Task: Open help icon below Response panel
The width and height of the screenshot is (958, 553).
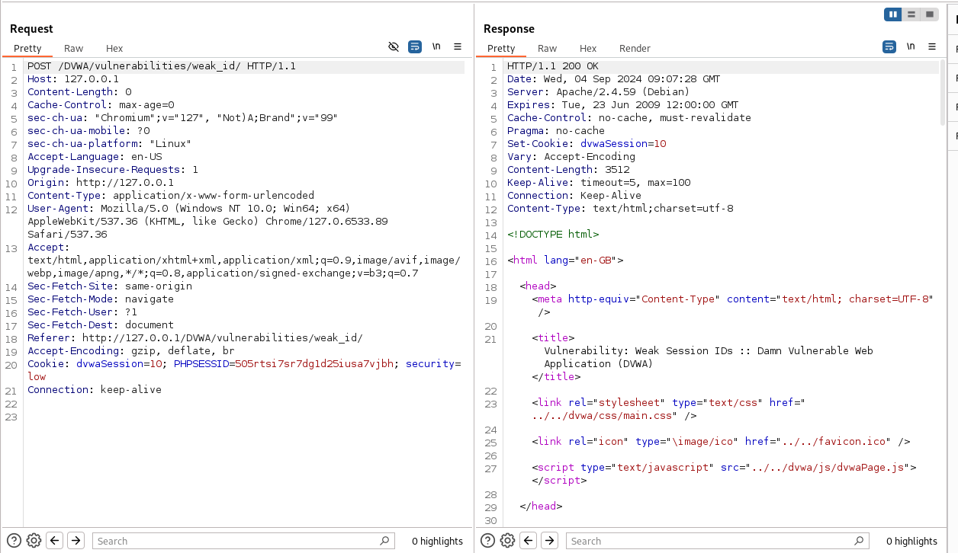Action: [489, 541]
